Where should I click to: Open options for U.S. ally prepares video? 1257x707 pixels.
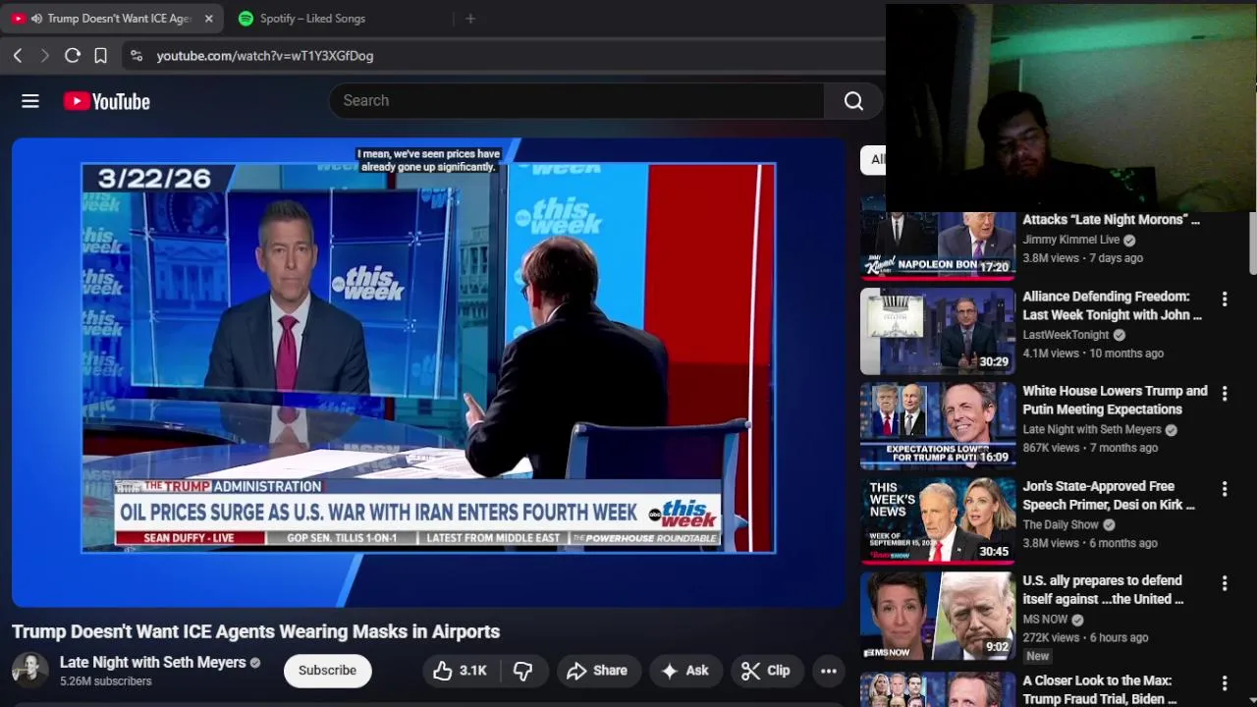point(1225,583)
